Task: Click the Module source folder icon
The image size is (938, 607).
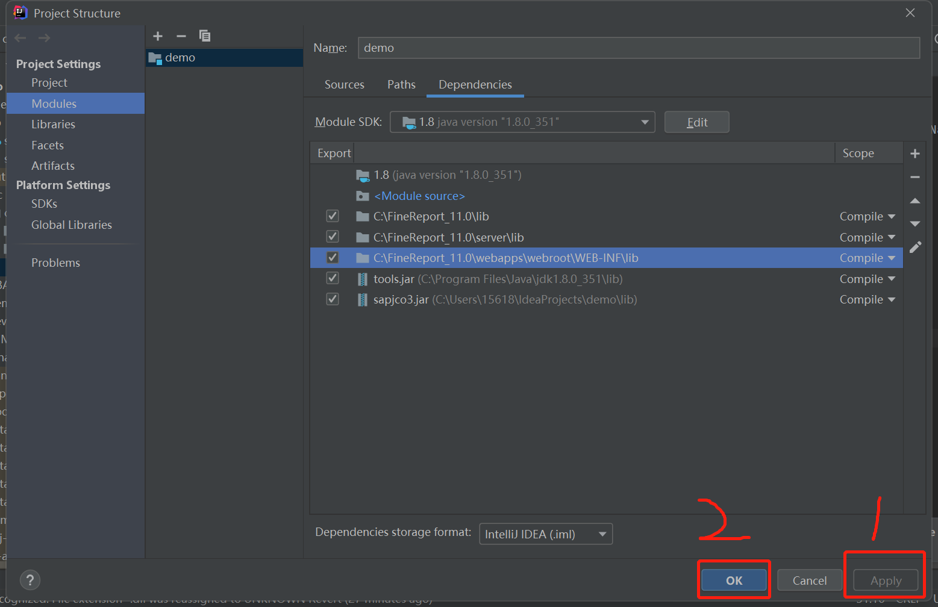Action: coord(362,196)
